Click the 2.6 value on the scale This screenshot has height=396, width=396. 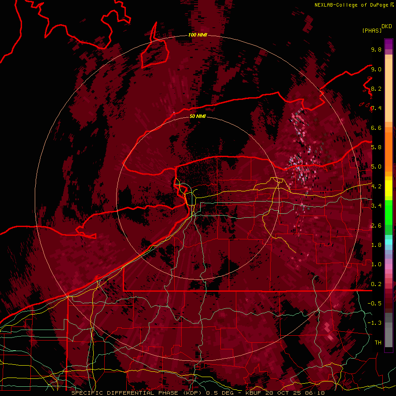click(x=376, y=226)
